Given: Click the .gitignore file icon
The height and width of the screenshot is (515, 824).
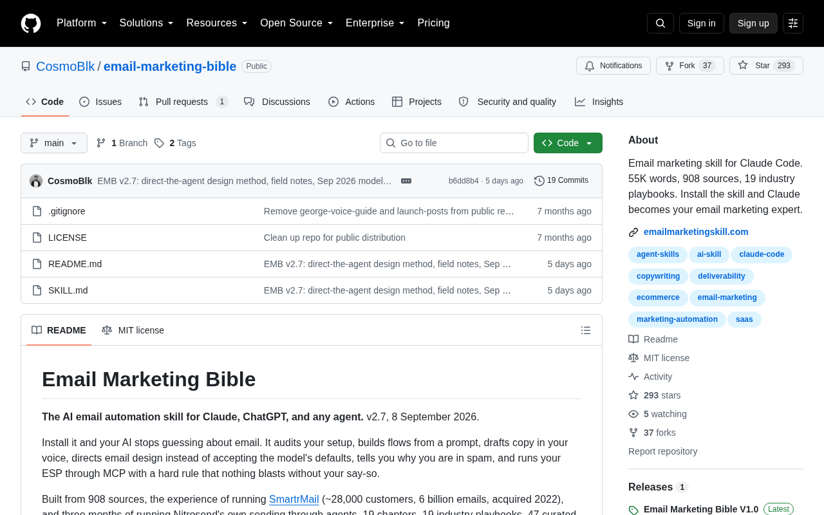Looking at the screenshot, I should tap(37, 211).
